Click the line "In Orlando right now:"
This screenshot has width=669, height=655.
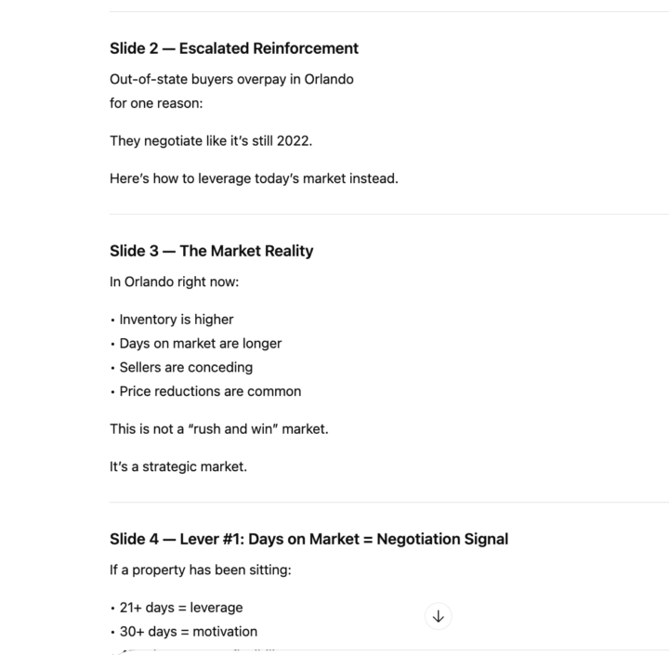point(174,282)
